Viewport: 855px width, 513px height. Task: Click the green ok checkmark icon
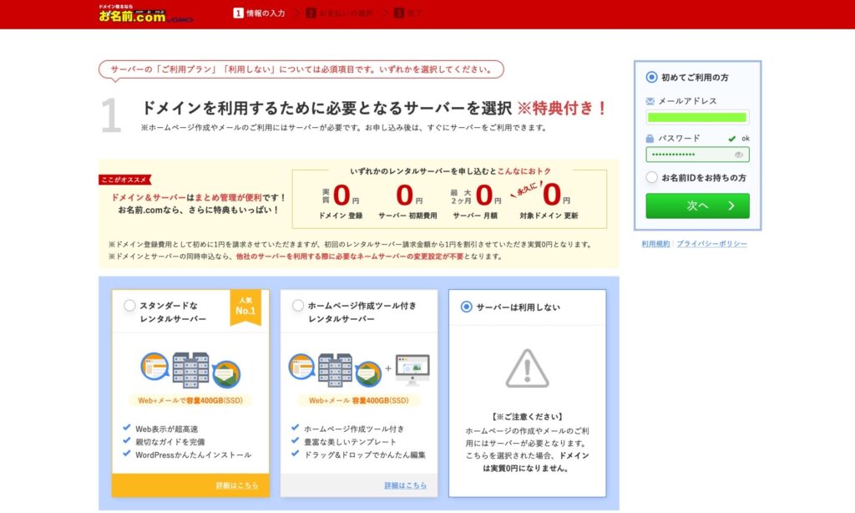[731, 139]
